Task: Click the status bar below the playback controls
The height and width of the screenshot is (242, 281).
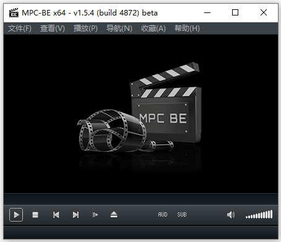Action: pos(140,232)
